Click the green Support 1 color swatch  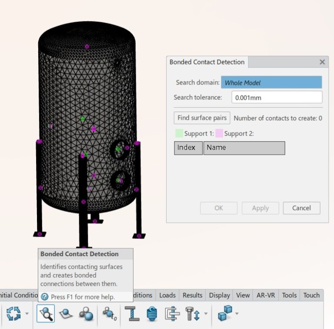(179, 133)
